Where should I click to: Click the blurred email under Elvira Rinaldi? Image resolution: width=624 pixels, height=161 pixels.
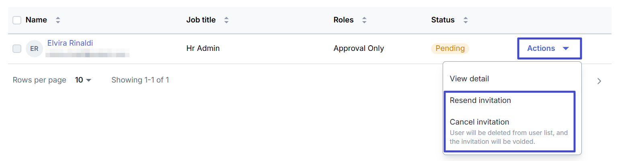87,54
